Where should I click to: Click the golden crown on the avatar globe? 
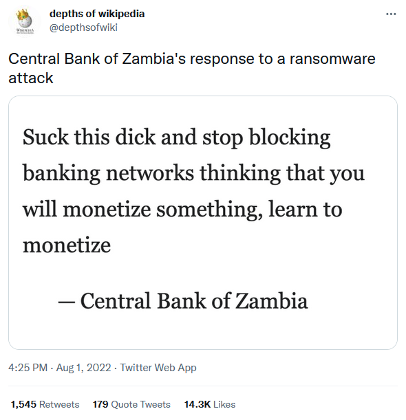23,14
